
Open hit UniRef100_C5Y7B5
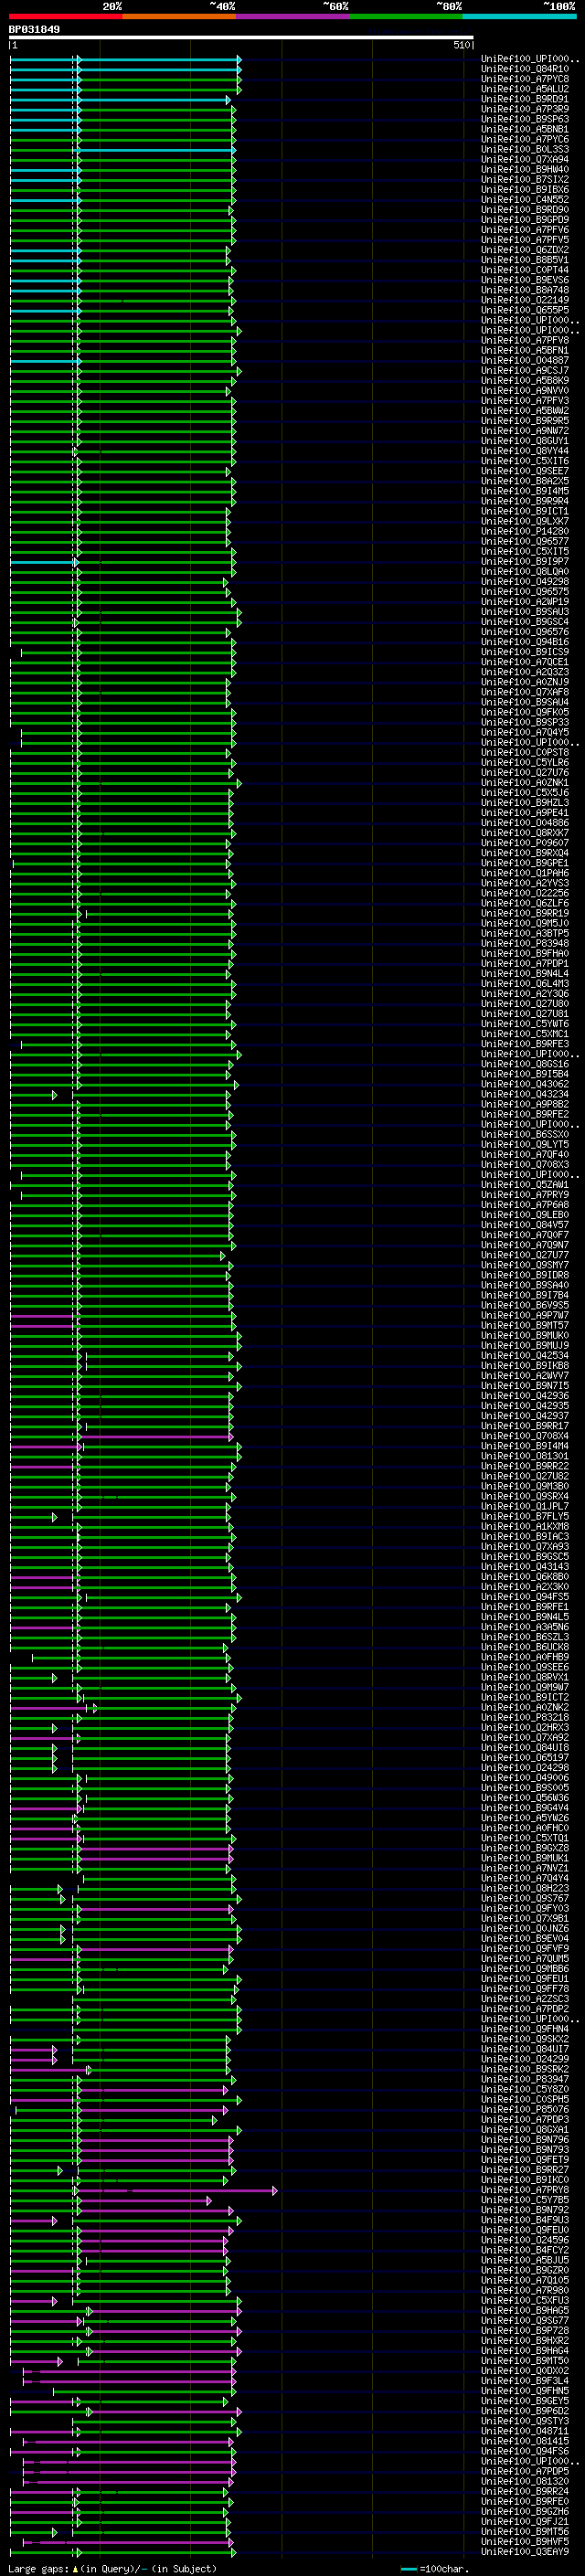click(x=525, y=2200)
